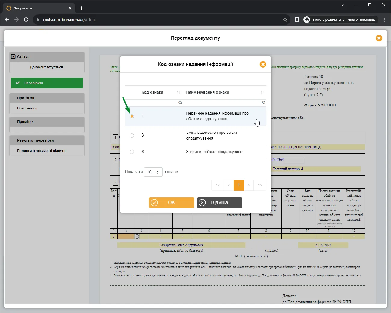391x313 pixels.
Task: Collapse the Статус panel icon
Action: click(13, 57)
